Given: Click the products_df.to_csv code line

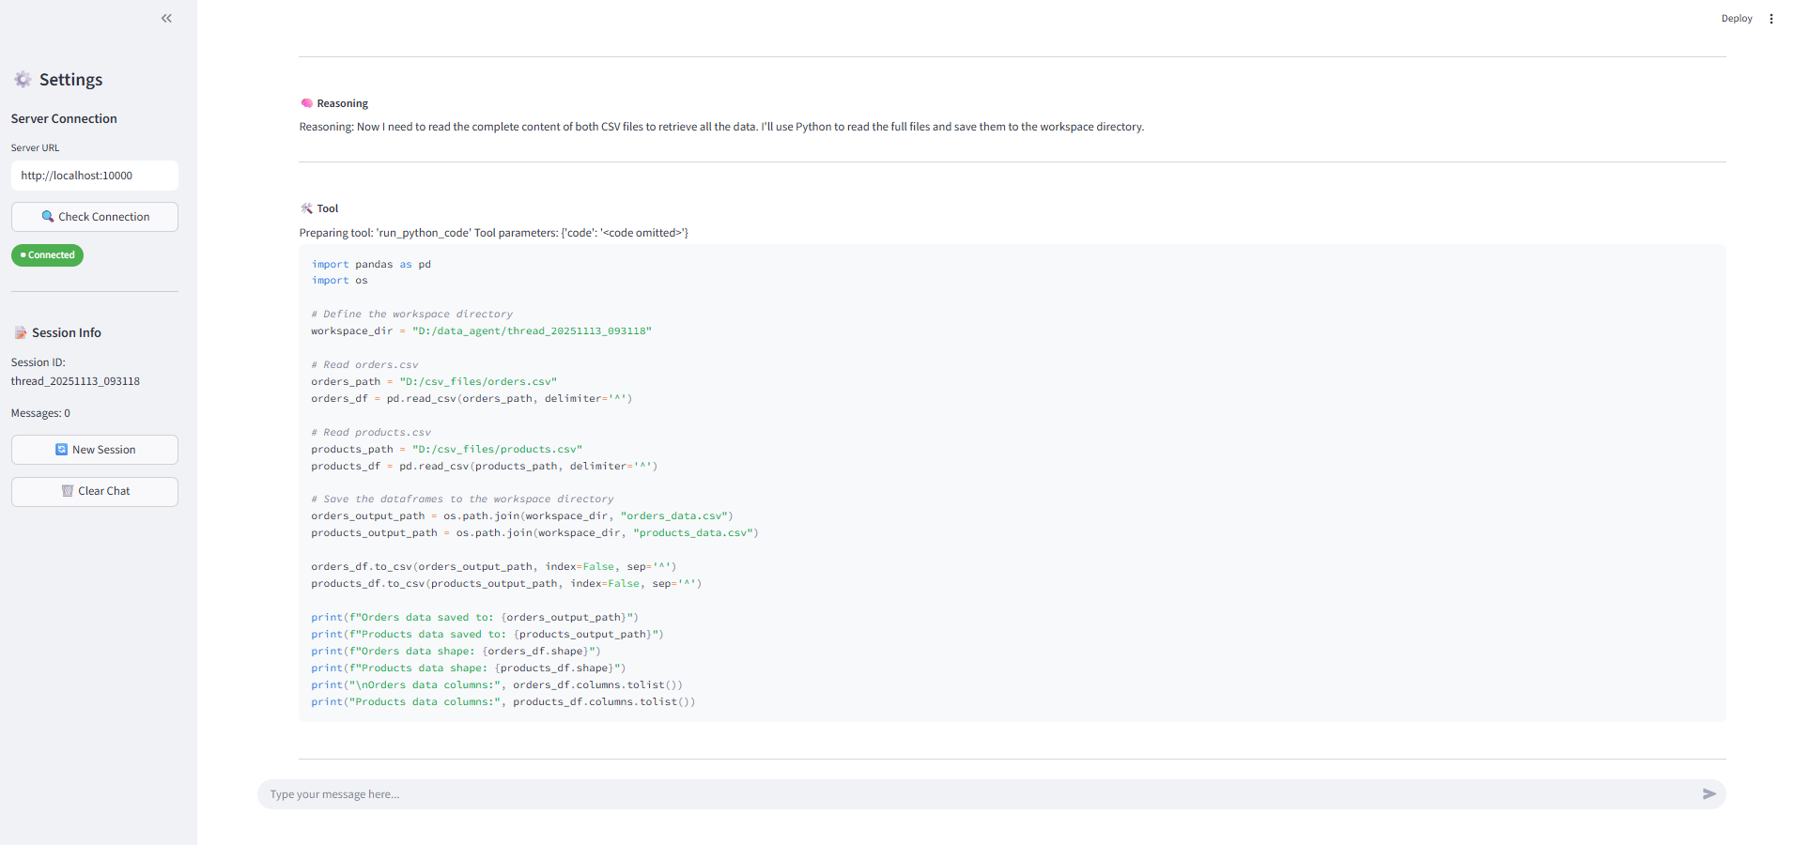Looking at the screenshot, I should (506, 584).
